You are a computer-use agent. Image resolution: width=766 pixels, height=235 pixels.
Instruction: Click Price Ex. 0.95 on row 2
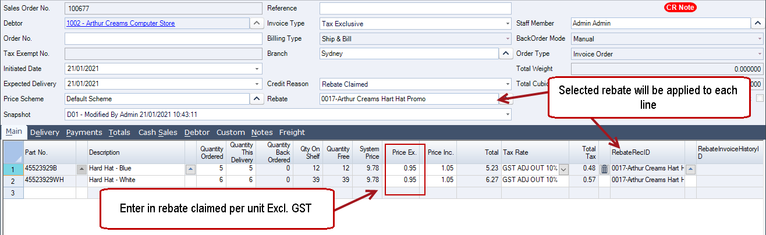(403, 180)
